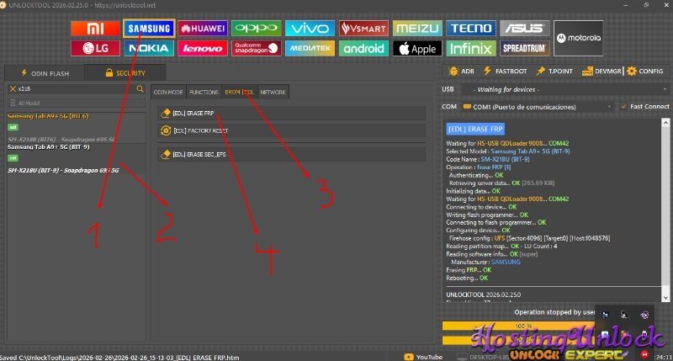Run [EDL] ERASE FRP operation
Screen dimensions: 673x361
291,114
